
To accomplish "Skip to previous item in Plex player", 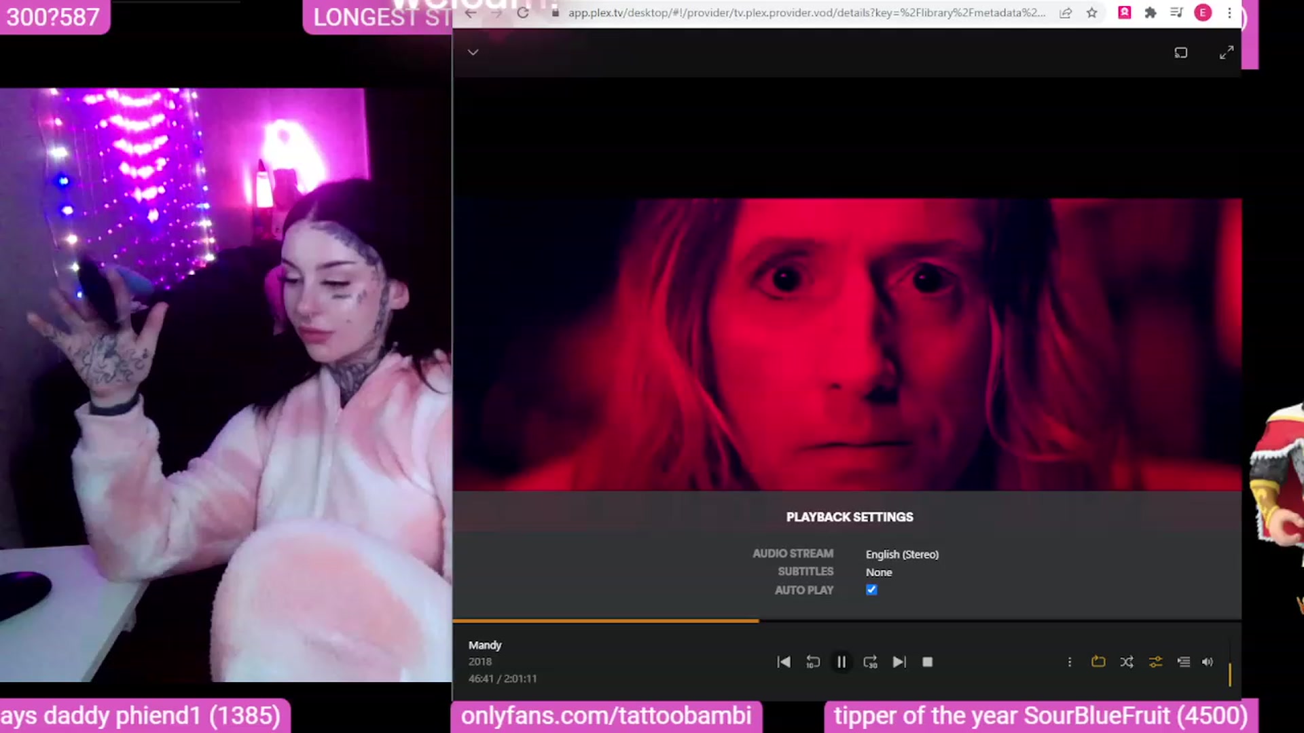I will 784,662.
